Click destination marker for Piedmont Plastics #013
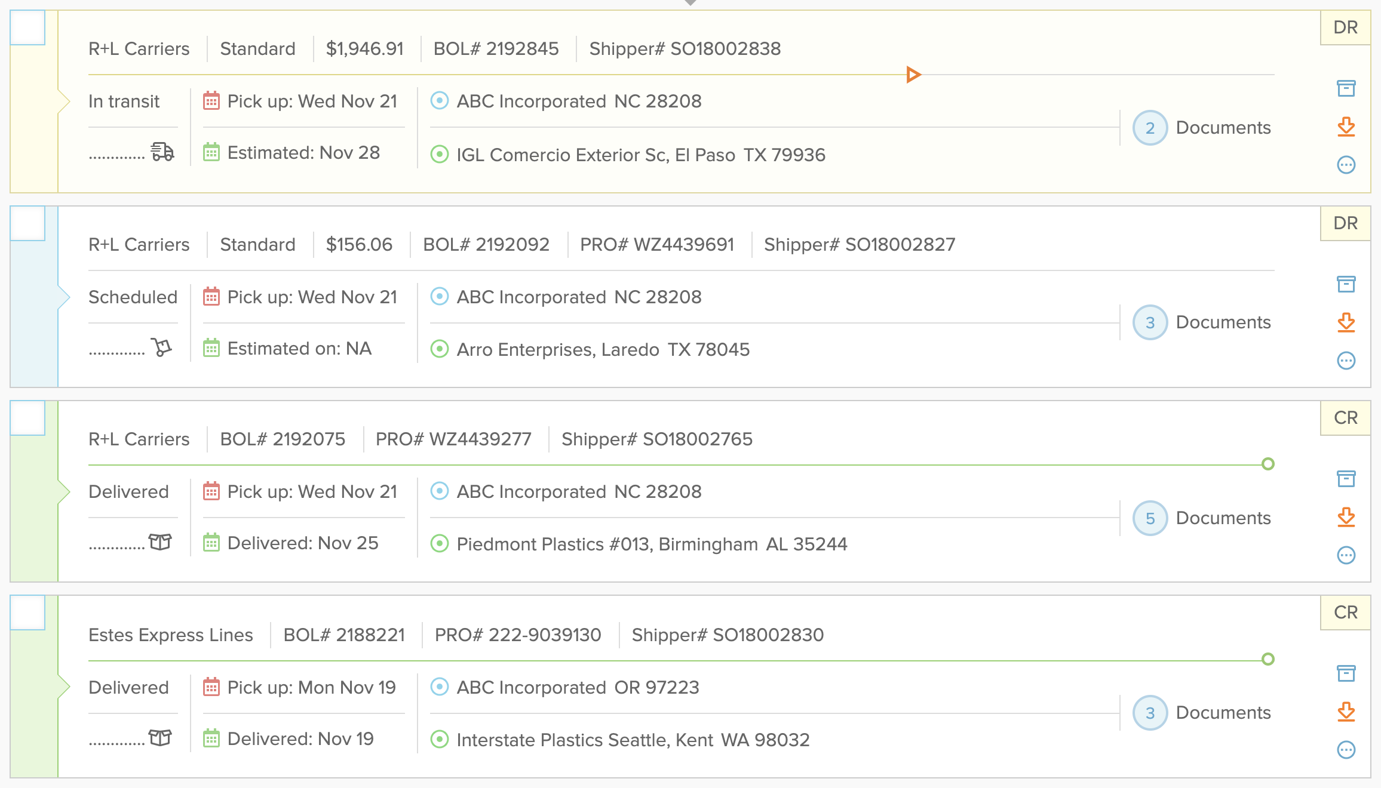This screenshot has width=1381, height=788. (x=440, y=543)
